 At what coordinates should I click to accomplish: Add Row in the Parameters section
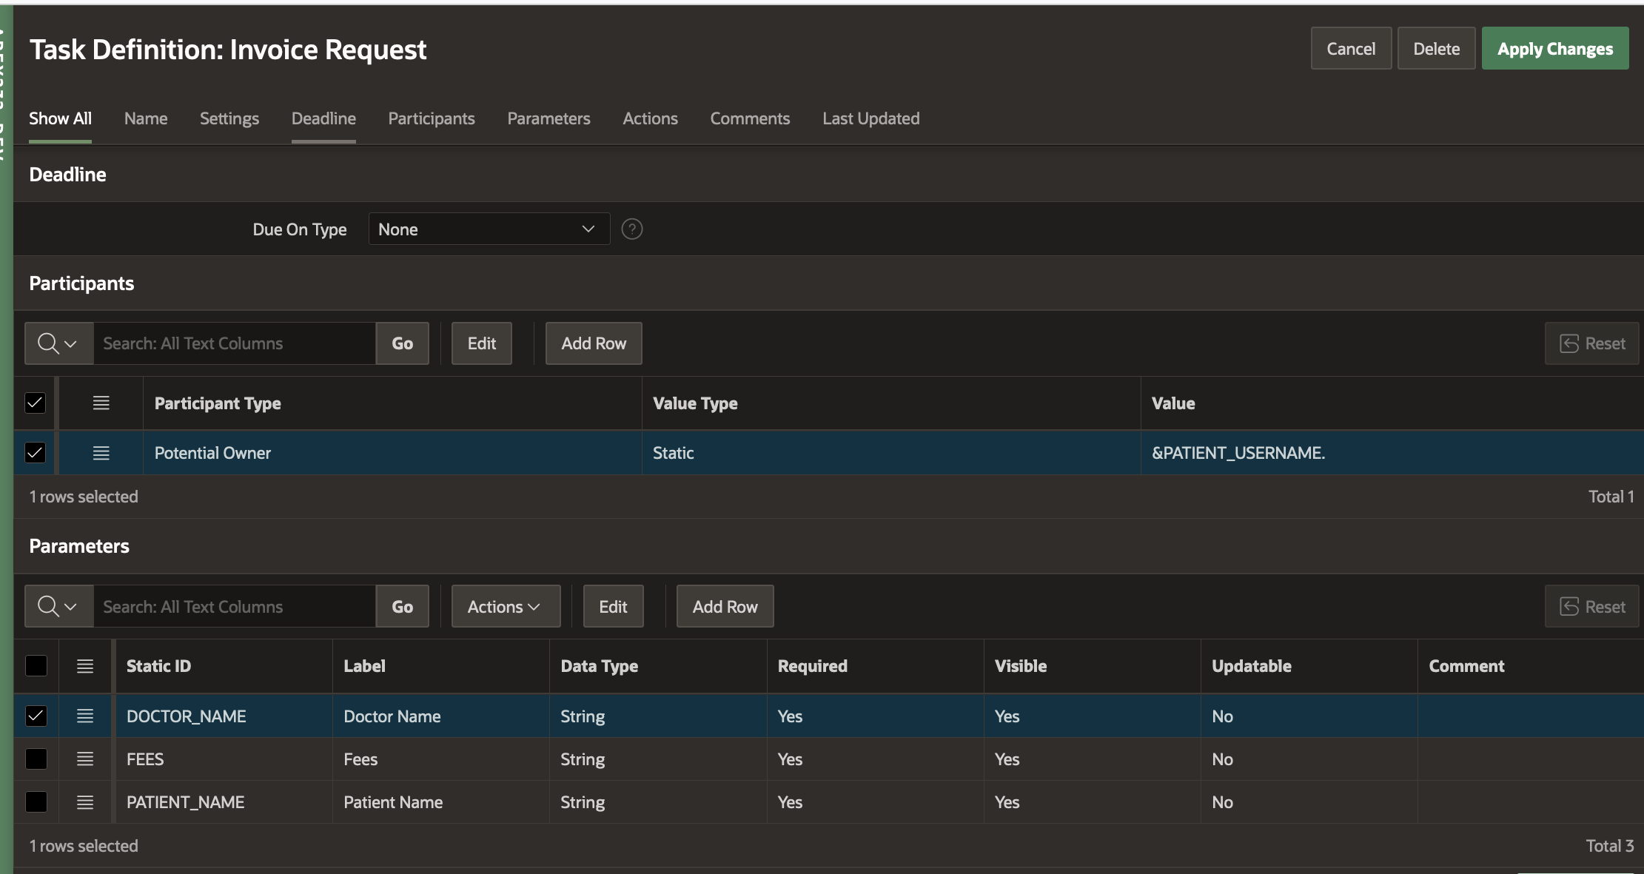click(725, 607)
